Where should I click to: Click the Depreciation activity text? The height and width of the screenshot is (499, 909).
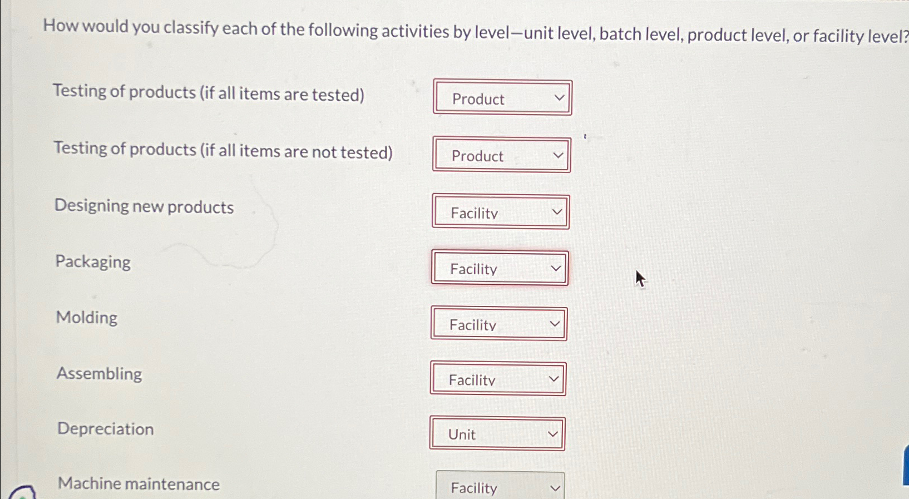(105, 429)
